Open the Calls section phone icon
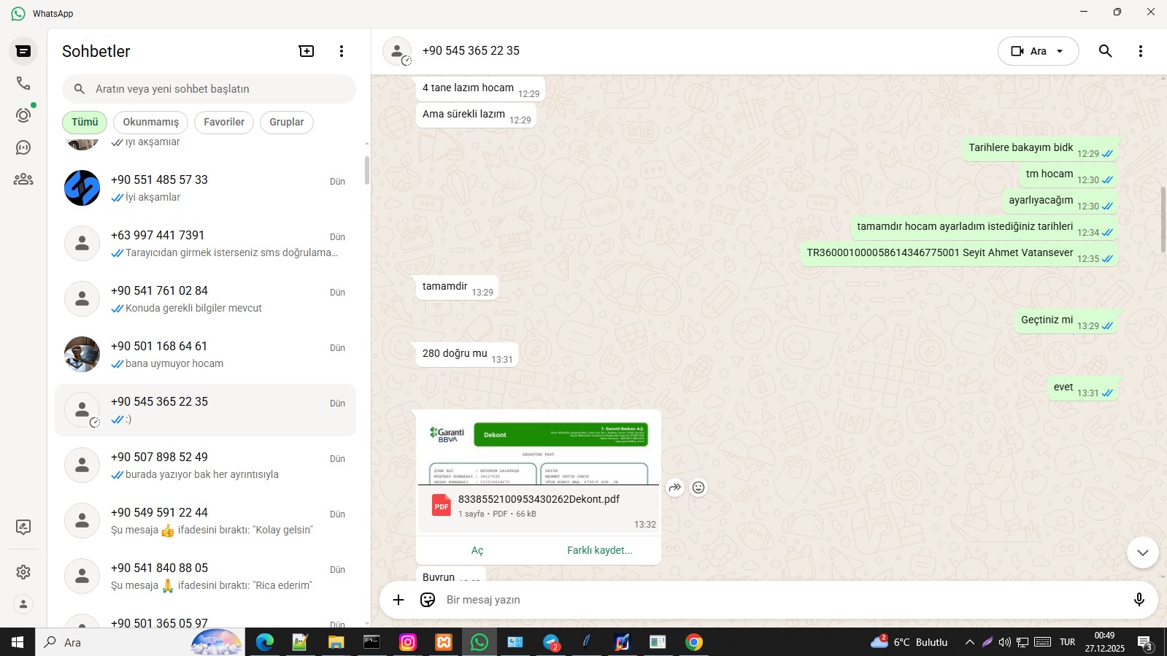This screenshot has height=656, width=1167. pyautogui.click(x=23, y=83)
